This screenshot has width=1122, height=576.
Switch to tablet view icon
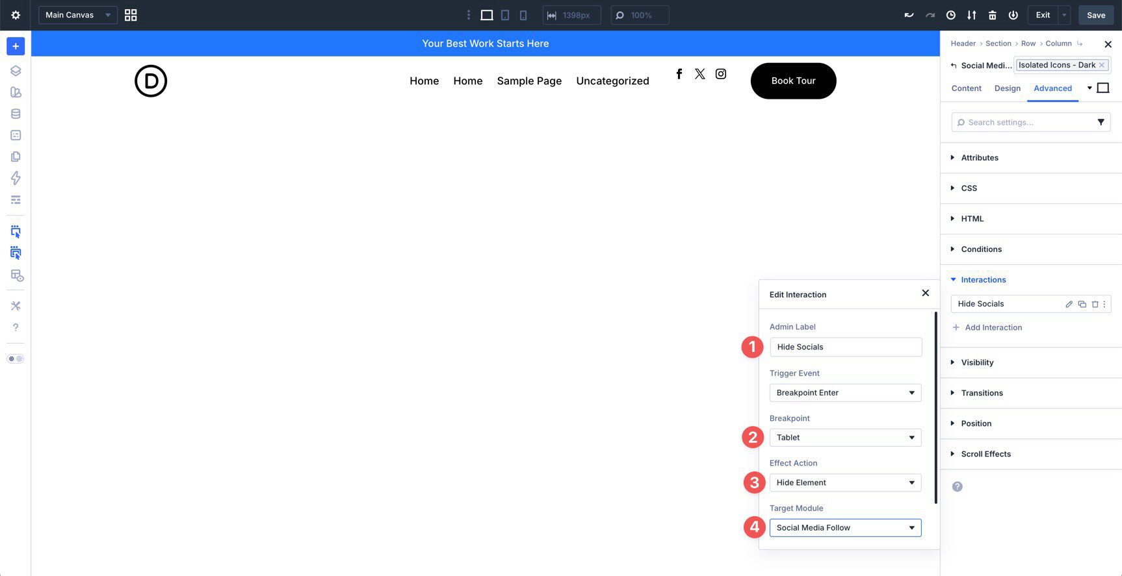click(505, 15)
